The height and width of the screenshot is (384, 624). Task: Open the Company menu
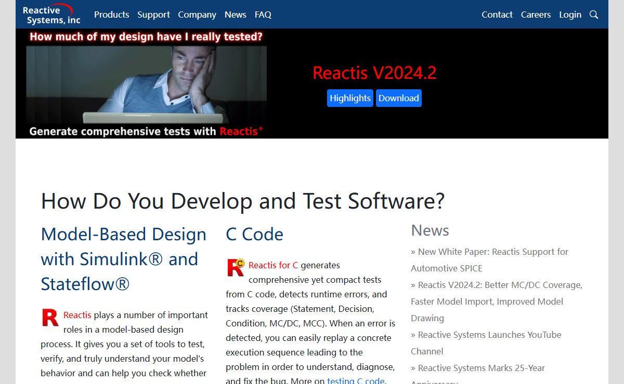197,15
